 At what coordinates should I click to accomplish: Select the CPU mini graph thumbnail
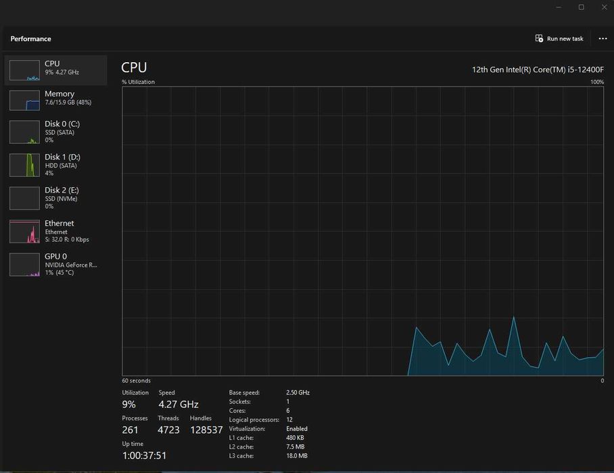(24, 70)
